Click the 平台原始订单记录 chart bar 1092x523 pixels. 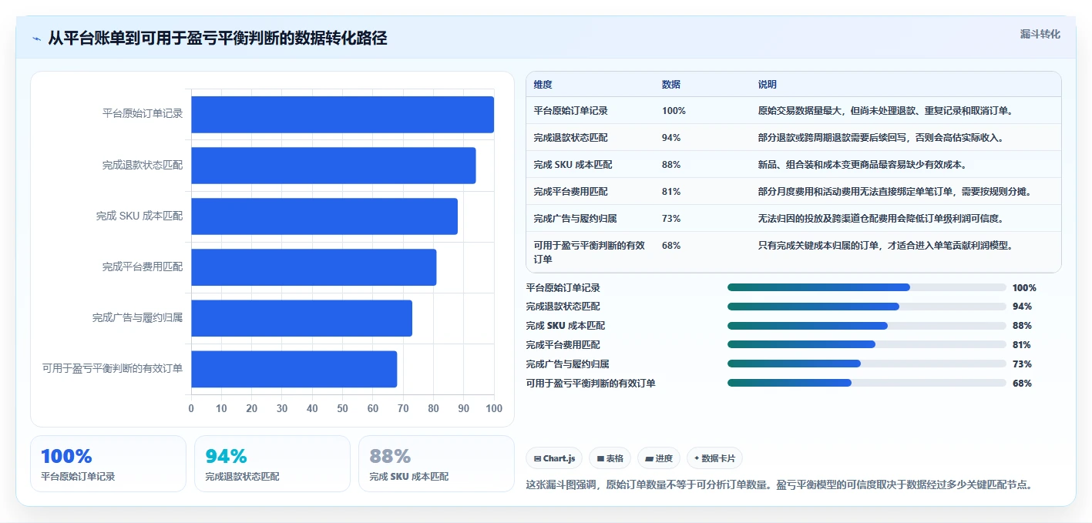(342, 115)
